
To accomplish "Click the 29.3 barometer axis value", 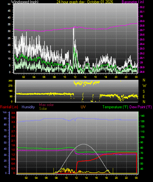I will pyautogui.click(x=142, y=48).
